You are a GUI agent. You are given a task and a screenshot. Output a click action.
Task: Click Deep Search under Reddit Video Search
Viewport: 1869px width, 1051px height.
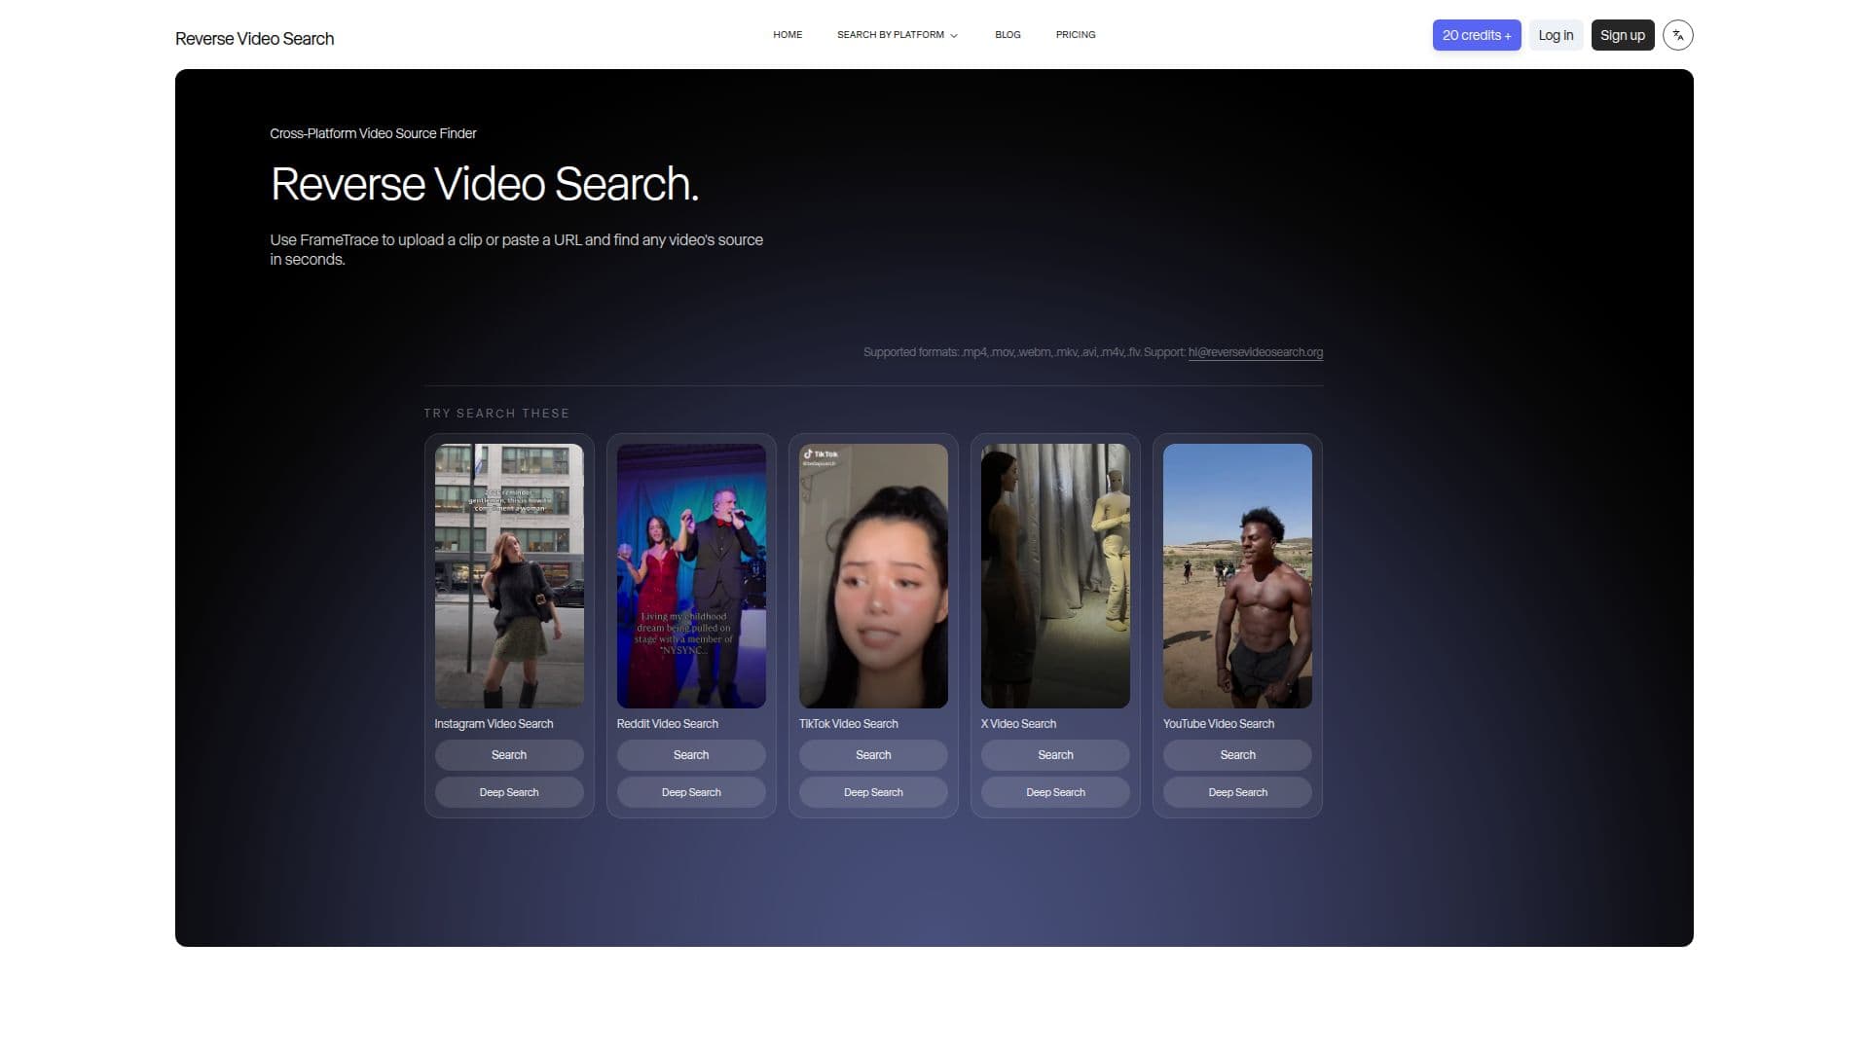(x=691, y=792)
